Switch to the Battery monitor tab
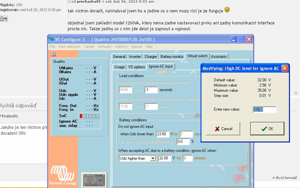This screenshot has width=300, height=188. [x=172, y=57]
